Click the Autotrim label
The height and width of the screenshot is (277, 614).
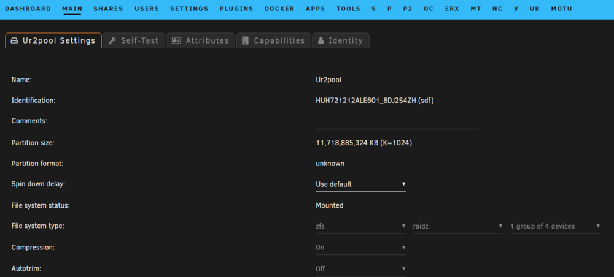coord(26,269)
